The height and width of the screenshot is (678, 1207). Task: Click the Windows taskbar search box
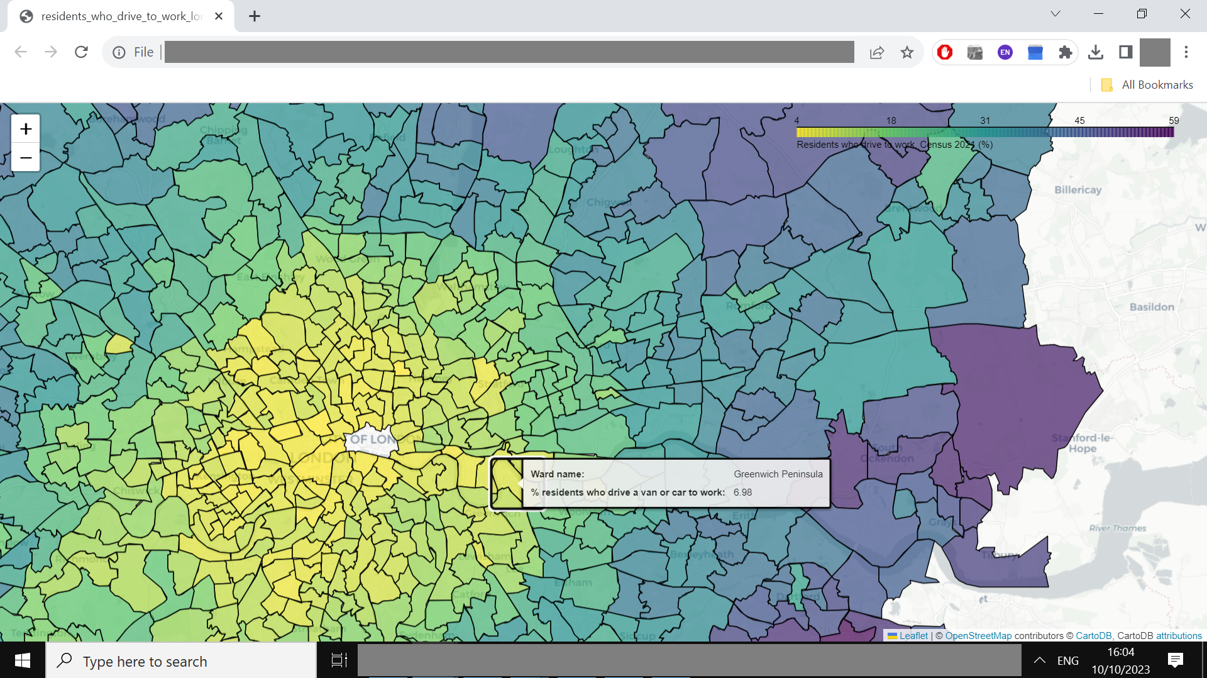tap(182, 660)
